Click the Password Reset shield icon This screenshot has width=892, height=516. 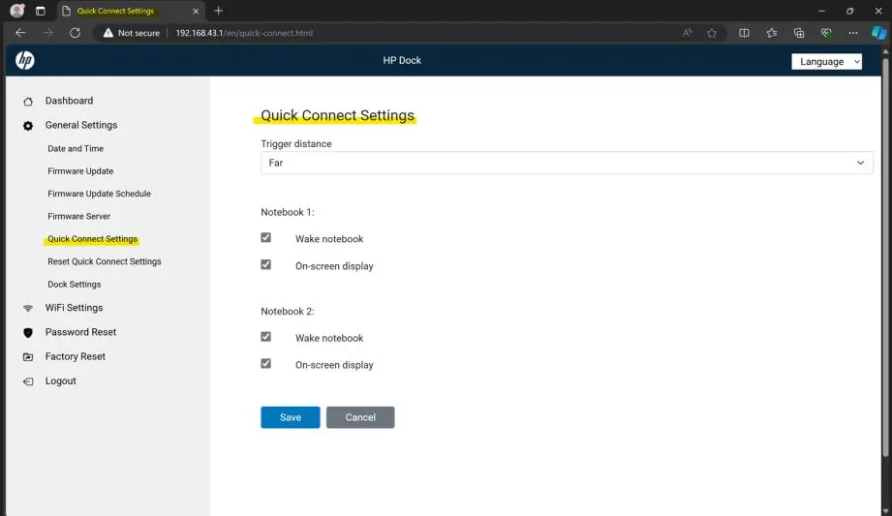coord(28,333)
